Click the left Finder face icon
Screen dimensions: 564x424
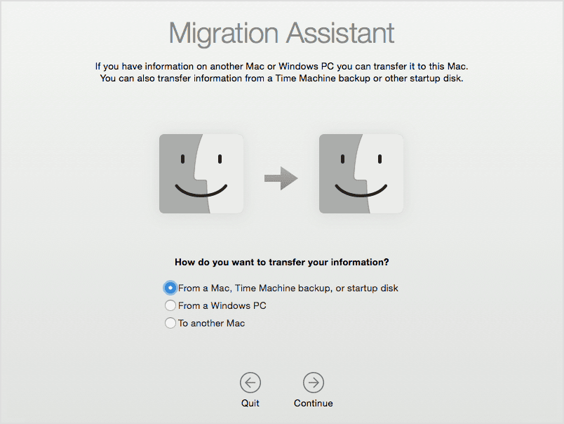point(201,173)
